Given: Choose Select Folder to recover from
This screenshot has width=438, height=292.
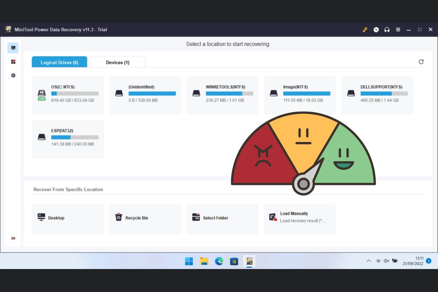Looking at the screenshot, I should click(x=222, y=219).
